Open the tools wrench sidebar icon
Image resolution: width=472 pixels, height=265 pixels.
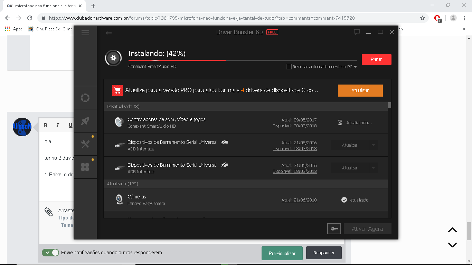point(85,144)
